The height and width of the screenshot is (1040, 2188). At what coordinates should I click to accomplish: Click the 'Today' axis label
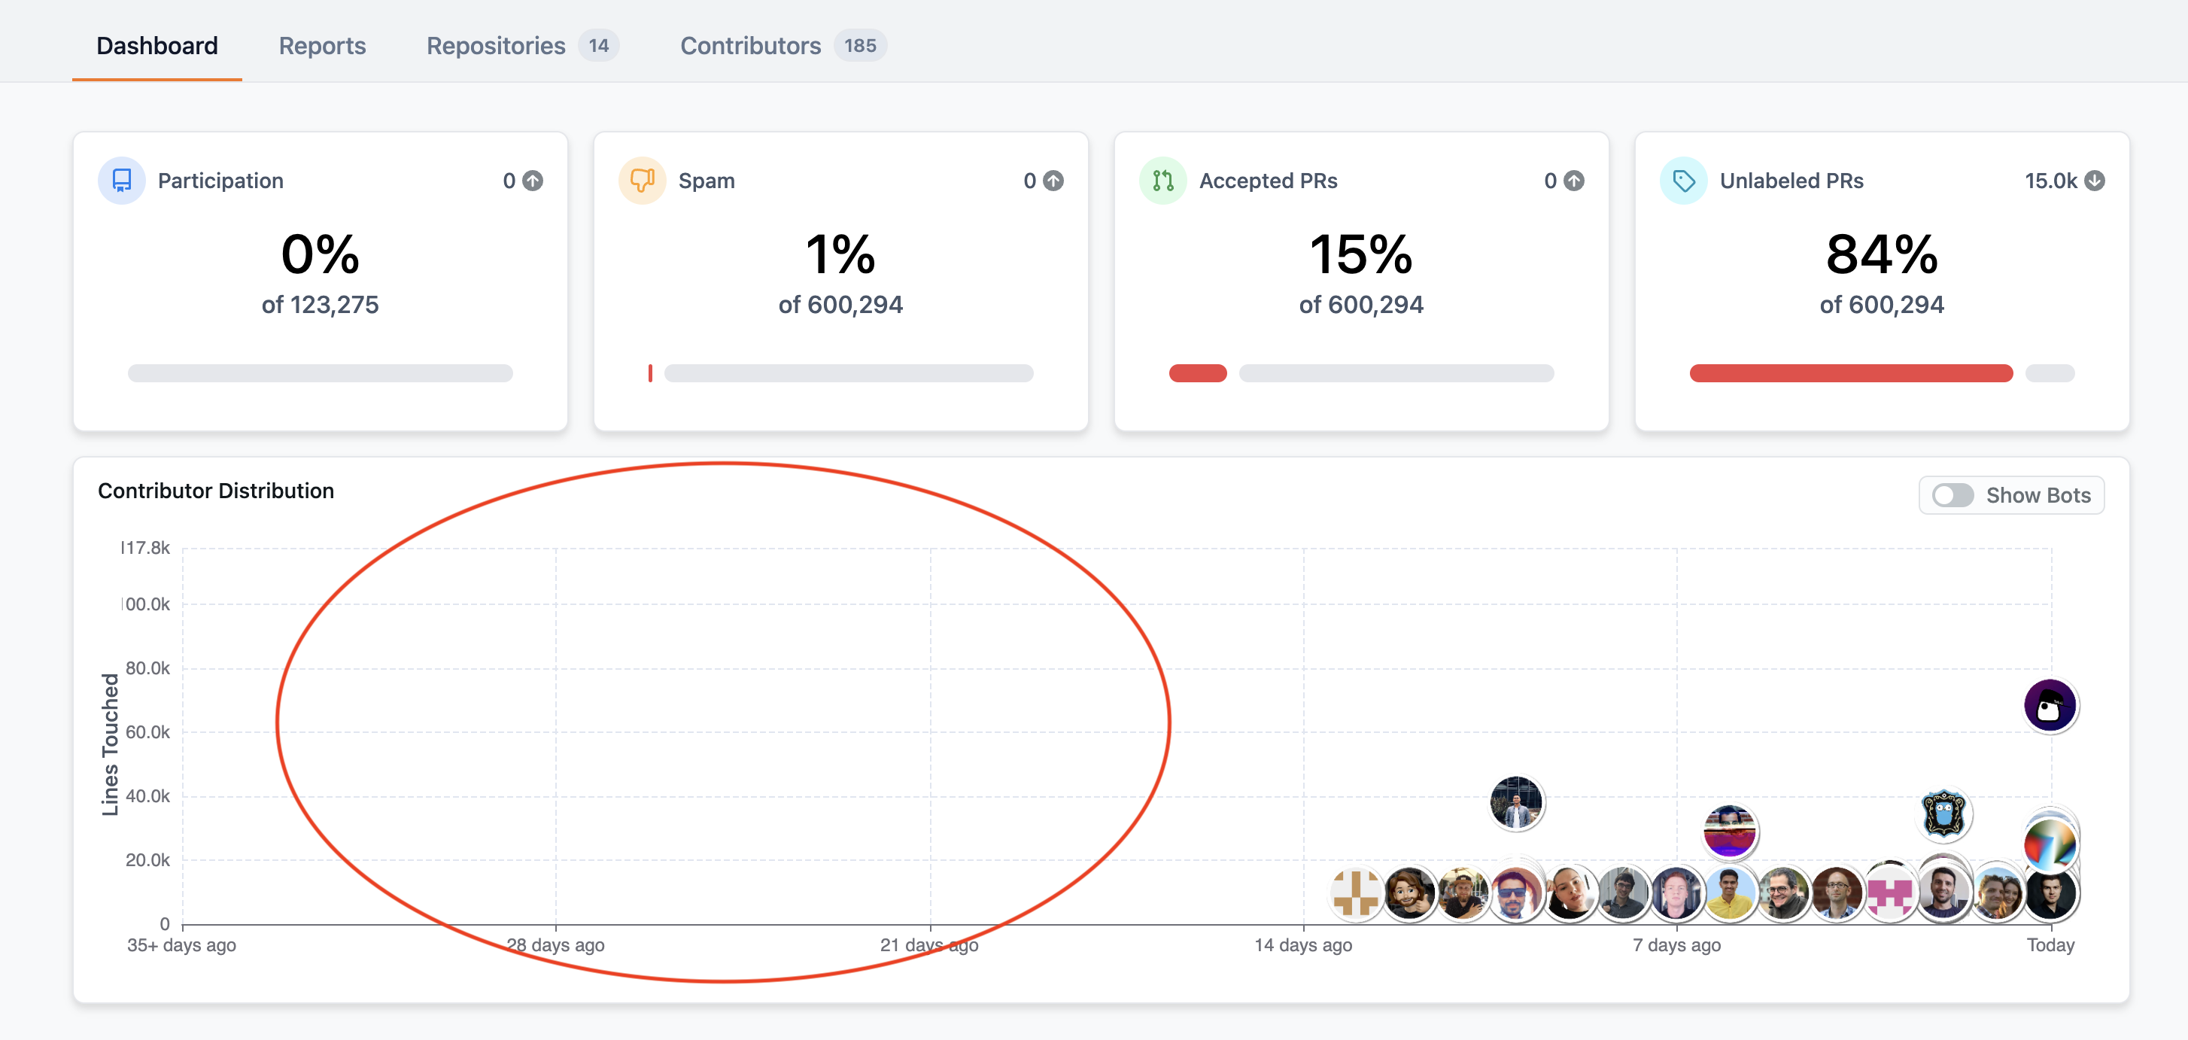click(x=2050, y=945)
